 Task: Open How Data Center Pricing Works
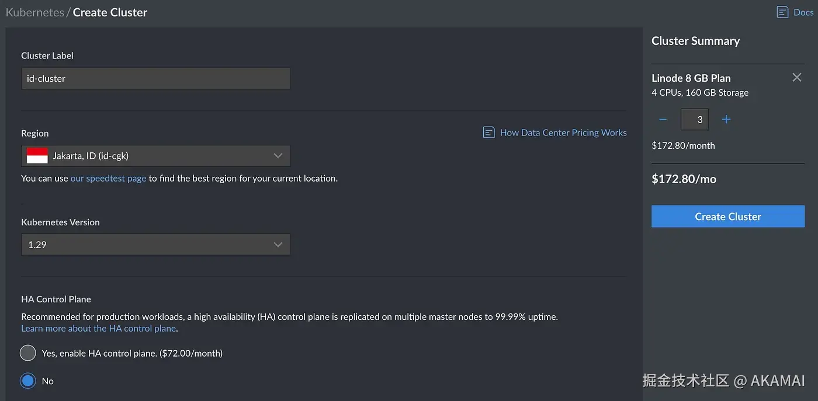point(563,132)
